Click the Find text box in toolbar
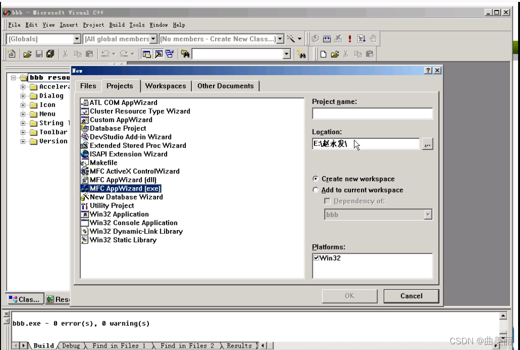520x350 pixels. click(237, 54)
